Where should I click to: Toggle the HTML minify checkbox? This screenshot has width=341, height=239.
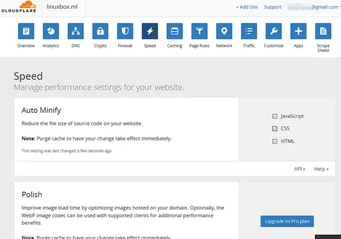coord(275,141)
